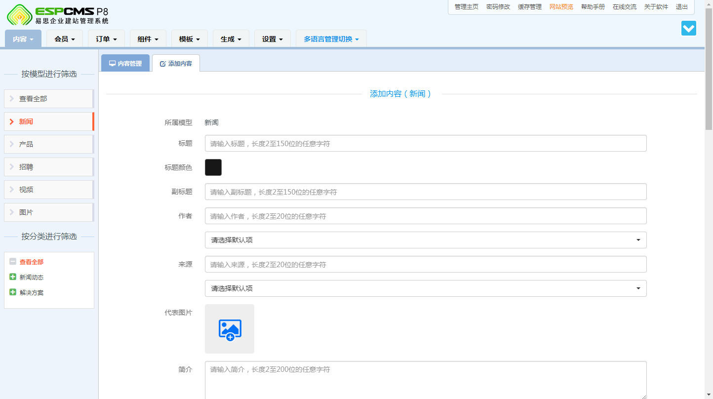Open 在线交流 link
The image size is (713, 399).
(625, 7)
